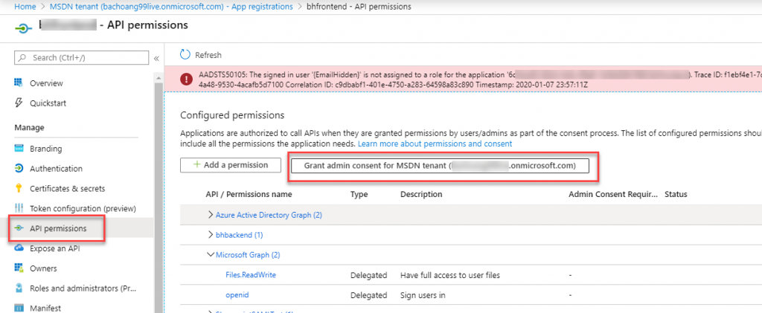This screenshot has width=762, height=313.
Task: Click the Type column header
Action: click(x=359, y=194)
